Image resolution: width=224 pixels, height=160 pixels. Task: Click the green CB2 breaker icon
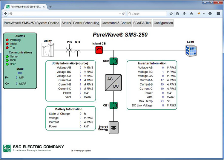(113, 61)
